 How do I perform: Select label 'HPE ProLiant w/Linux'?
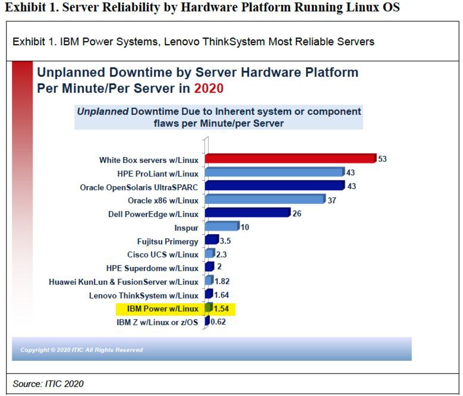pos(158,174)
